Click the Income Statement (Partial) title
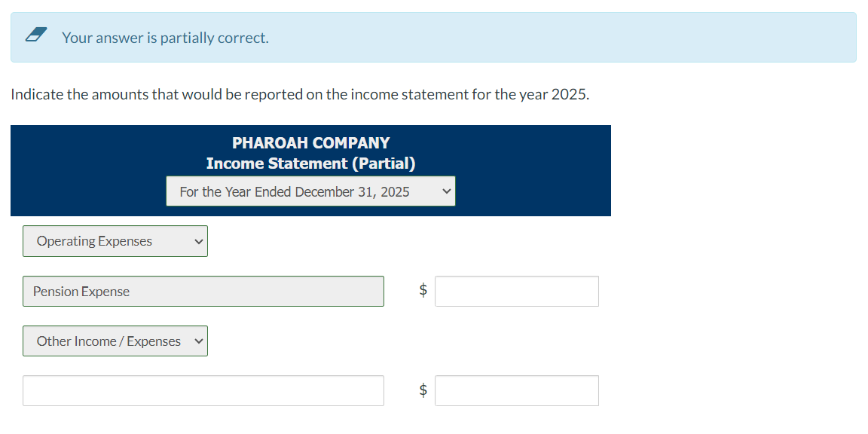Screen dimensions: 868x434 (x=310, y=163)
